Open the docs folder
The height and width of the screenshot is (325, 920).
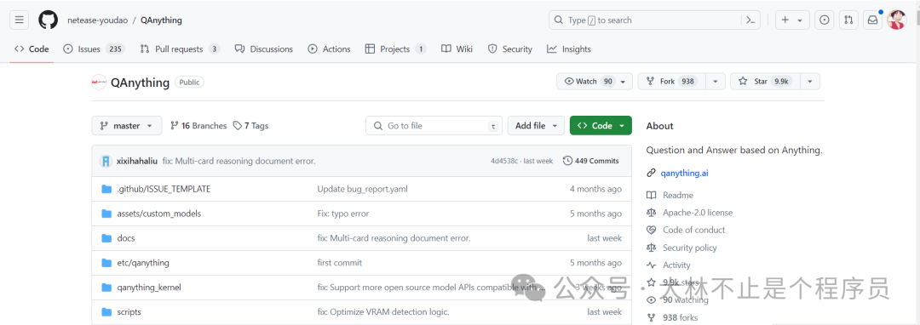pos(126,238)
